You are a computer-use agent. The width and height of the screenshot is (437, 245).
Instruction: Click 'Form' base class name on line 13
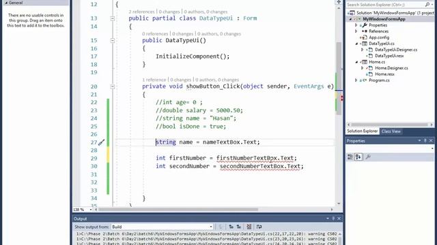pyautogui.click(x=250, y=18)
